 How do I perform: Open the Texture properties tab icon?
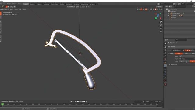click(165, 84)
